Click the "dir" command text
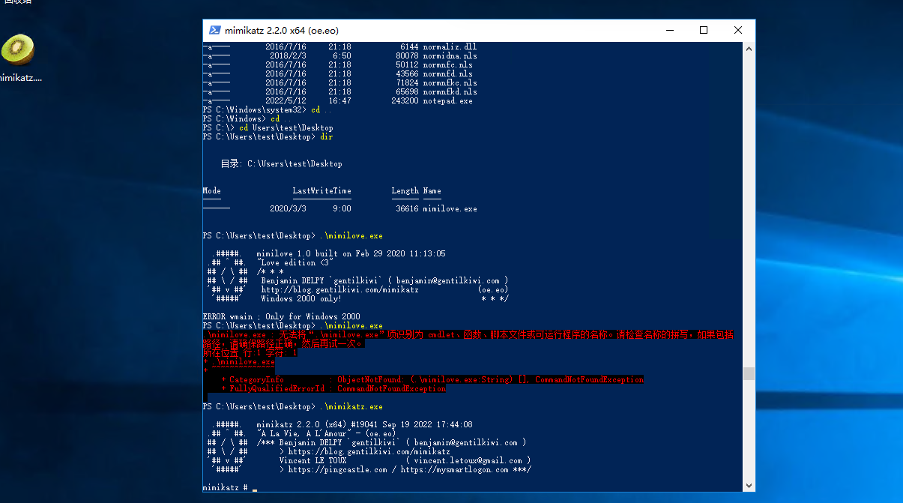The image size is (903, 503). point(326,136)
